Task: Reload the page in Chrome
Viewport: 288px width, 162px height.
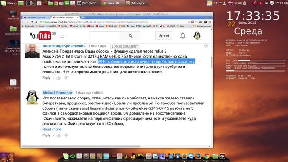Action: click(x=32, y=22)
